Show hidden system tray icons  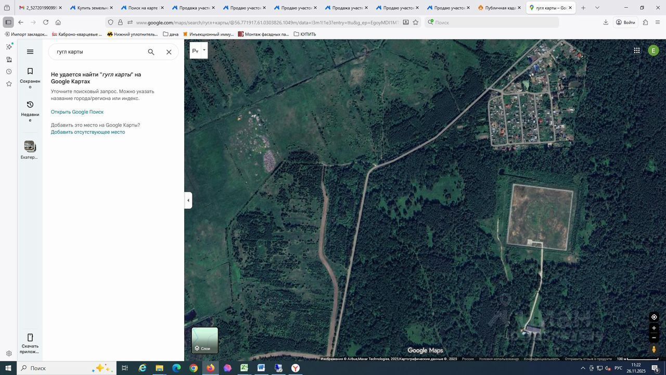click(x=583, y=368)
